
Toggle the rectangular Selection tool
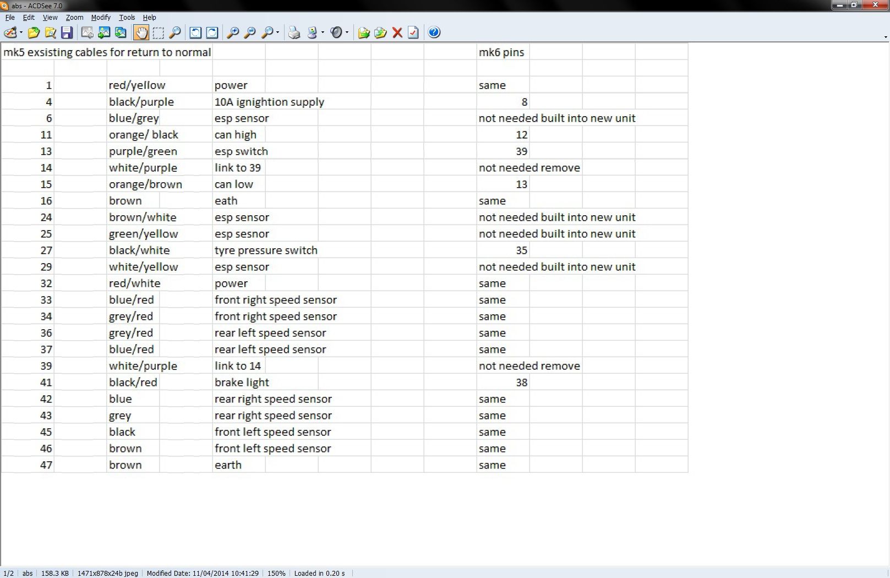[x=158, y=33]
